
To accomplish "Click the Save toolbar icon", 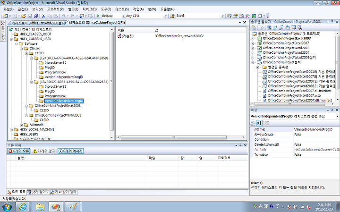I will click(x=30, y=16).
